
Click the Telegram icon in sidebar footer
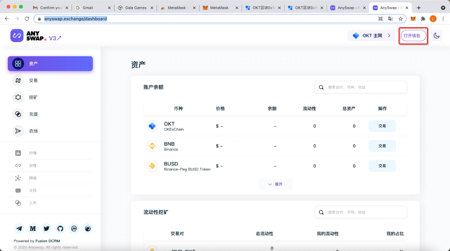click(x=19, y=229)
